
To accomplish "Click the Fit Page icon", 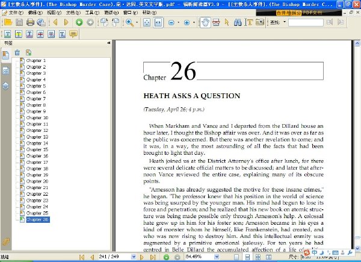I will 147,22.
